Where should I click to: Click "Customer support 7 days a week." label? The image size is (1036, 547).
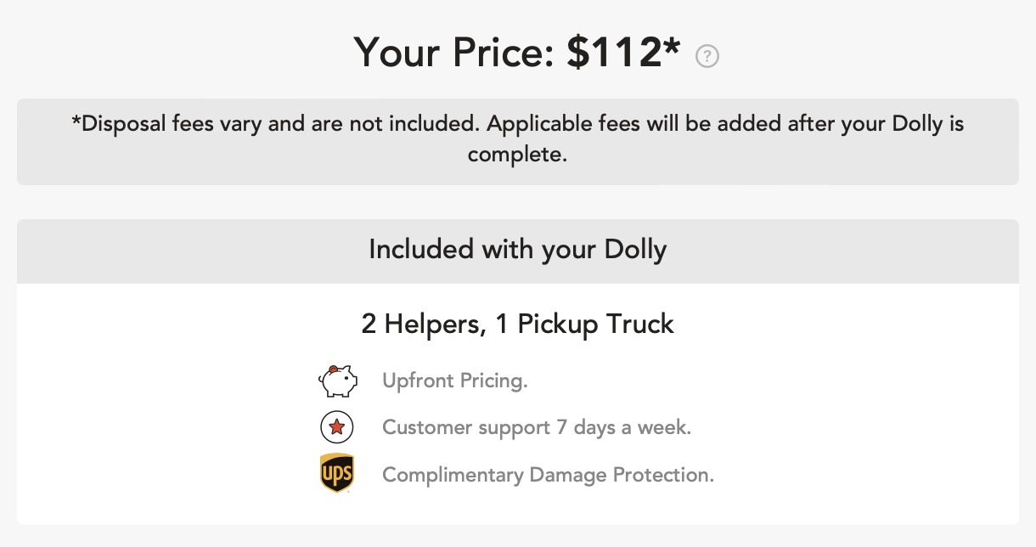(x=537, y=427)
